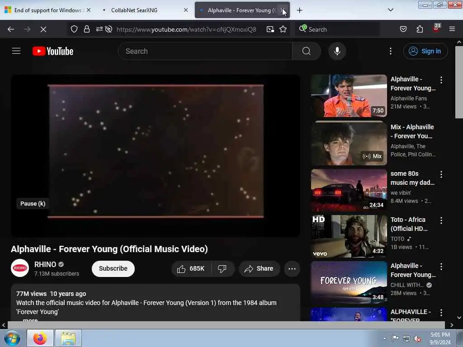Open options for first Alphaville Fans video
The height and width of the screenshot is (347, 463).
(x=441, y=80)
